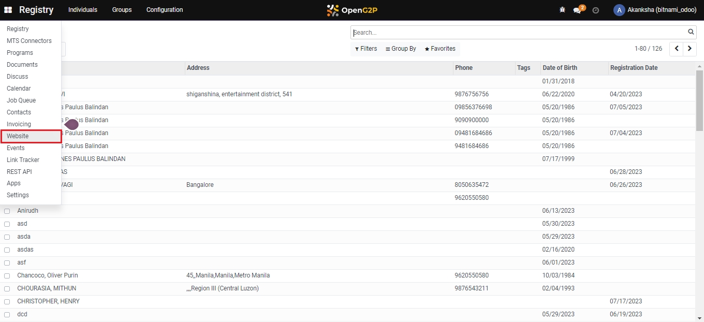Open the debug bug icon
The image size is (704, 322).
click(562, 10)
